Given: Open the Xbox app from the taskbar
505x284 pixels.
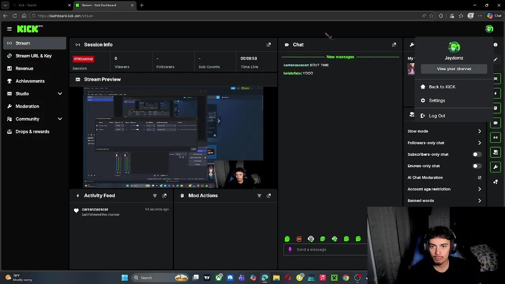Looking at the screenshot, I should click(x=219, y=278).
